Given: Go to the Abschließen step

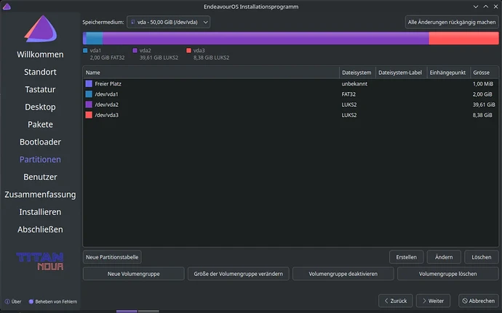Looking at the screenshot, I should (x=40, y=229).
